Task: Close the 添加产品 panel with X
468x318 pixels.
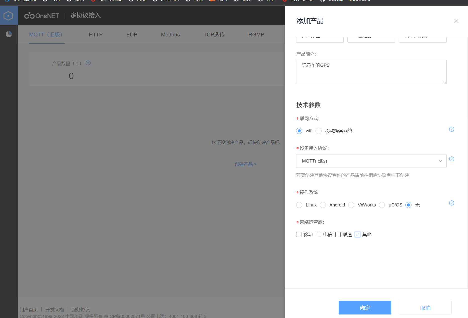Action: coord(456,21)
